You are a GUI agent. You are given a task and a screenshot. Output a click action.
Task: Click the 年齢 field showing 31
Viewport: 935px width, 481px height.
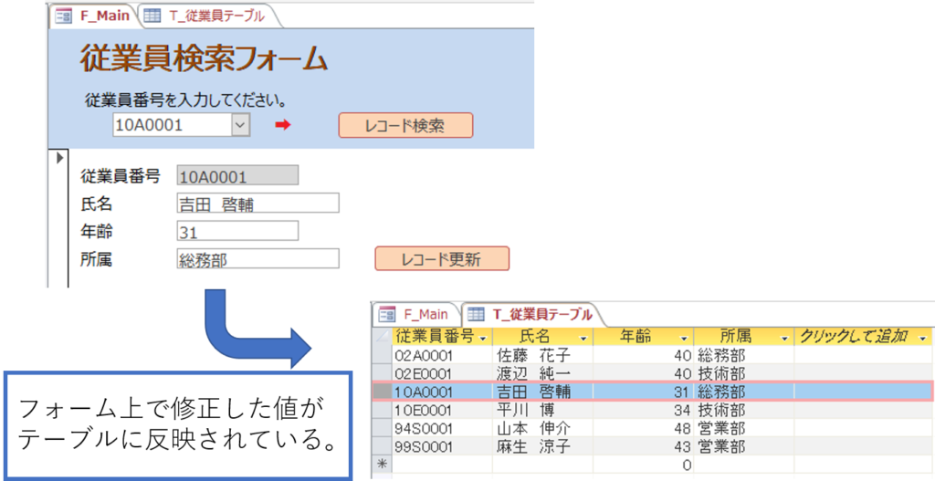pos(237,231)
